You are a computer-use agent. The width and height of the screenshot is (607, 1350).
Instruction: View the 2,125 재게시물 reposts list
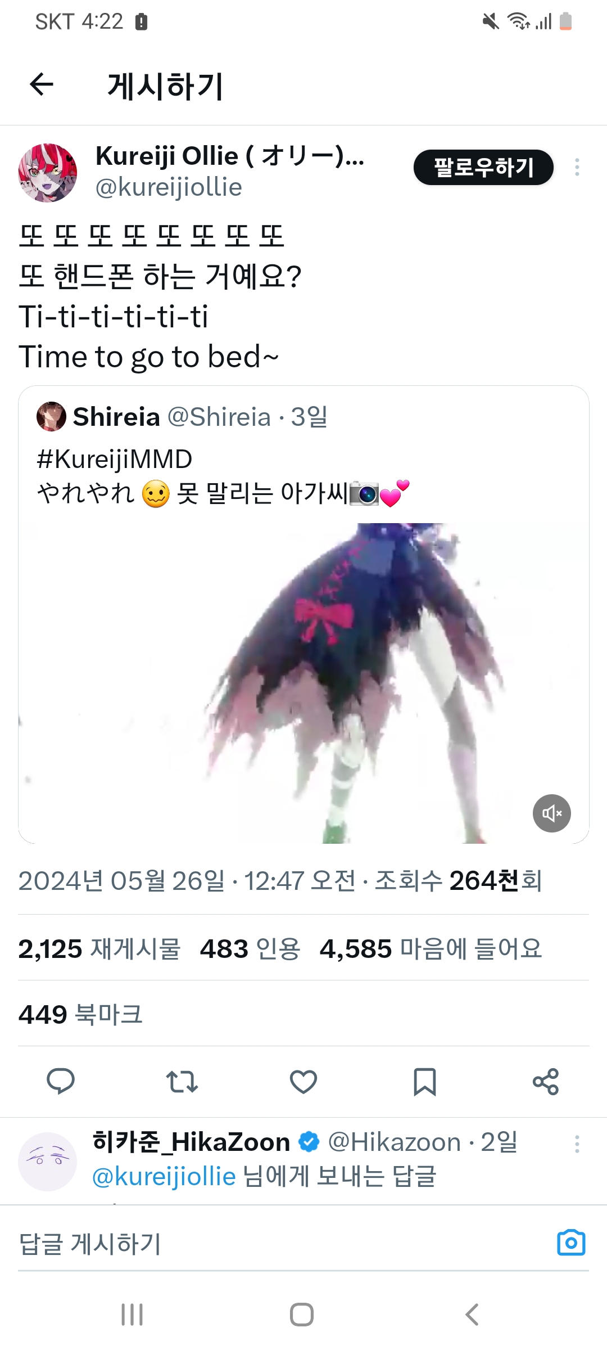(99, 949)
